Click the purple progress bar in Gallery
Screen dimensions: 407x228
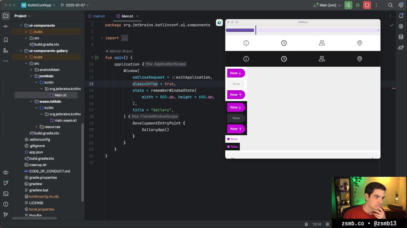240,30
